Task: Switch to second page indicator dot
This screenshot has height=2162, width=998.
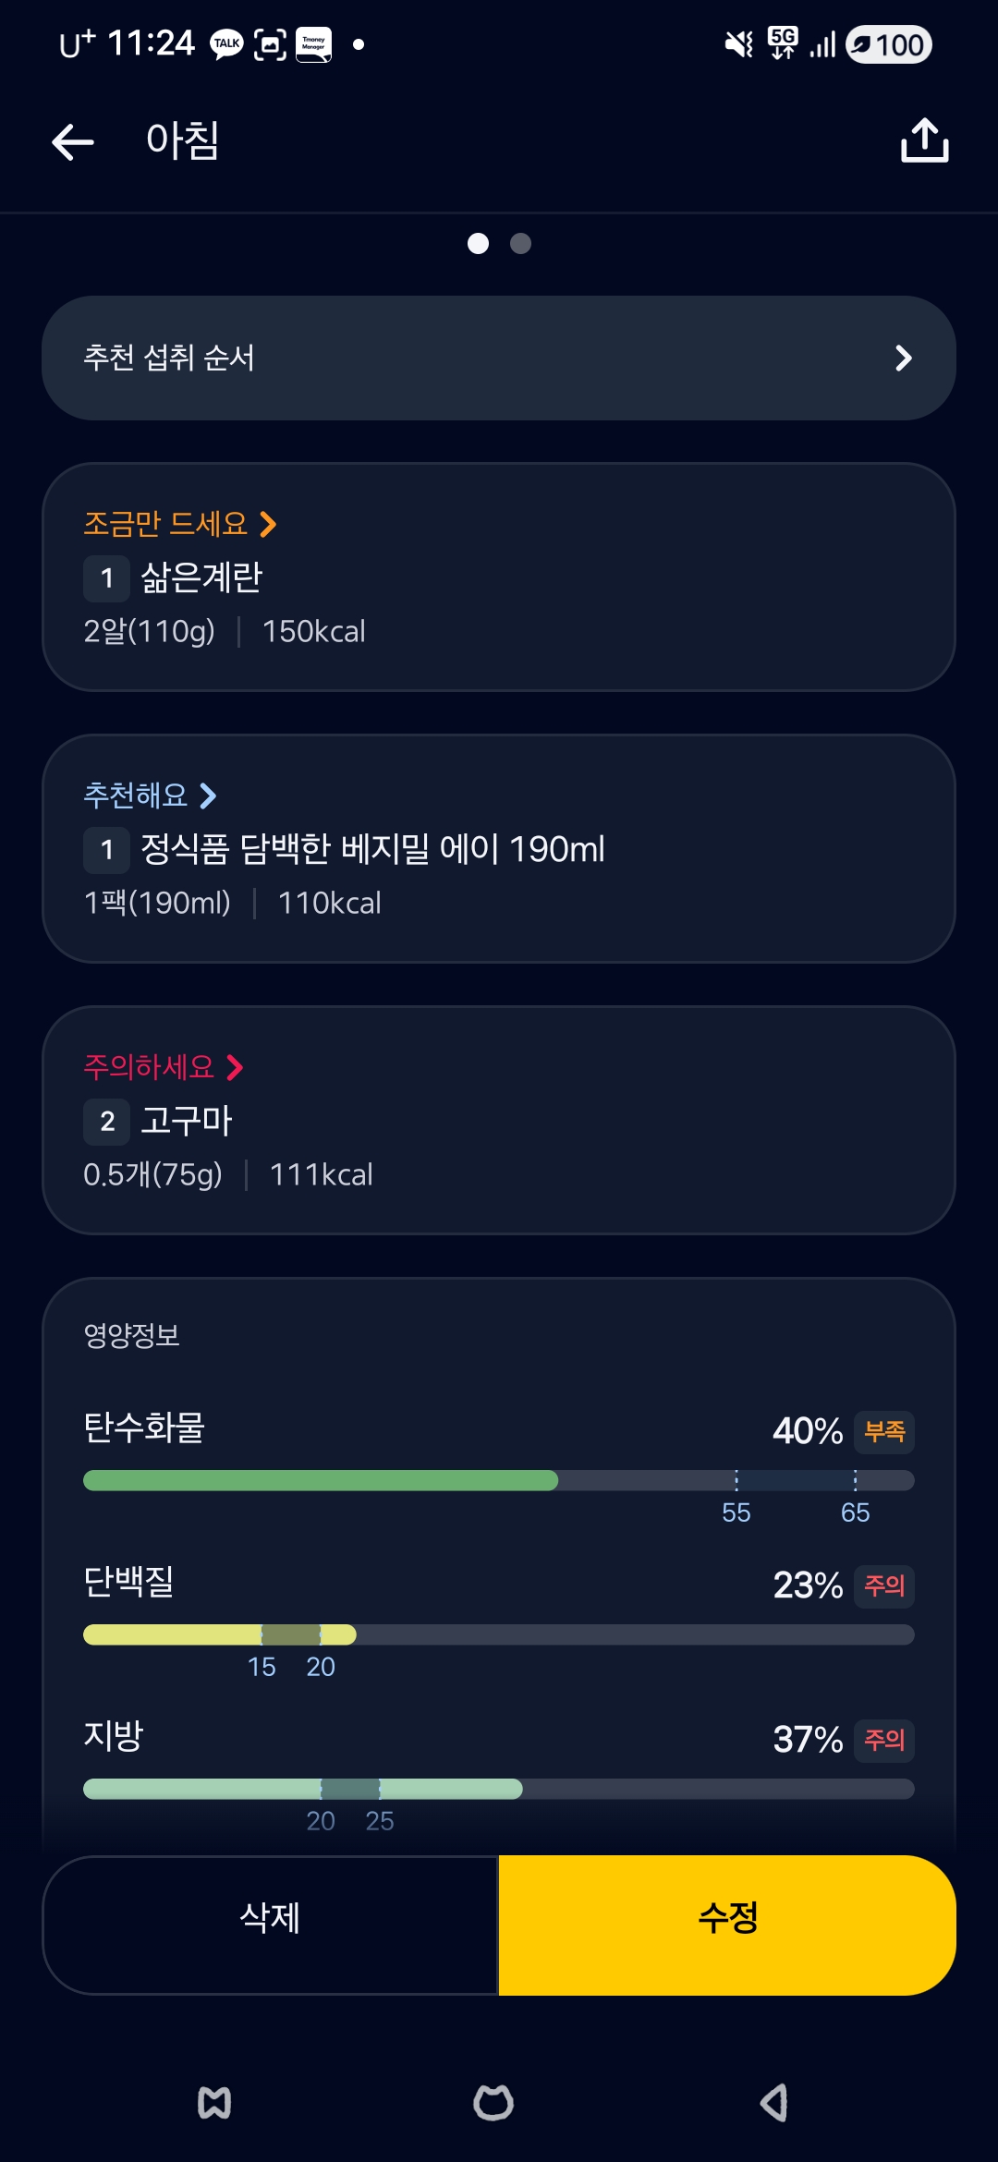Action: pyautogui.click(x=520, y=243)
